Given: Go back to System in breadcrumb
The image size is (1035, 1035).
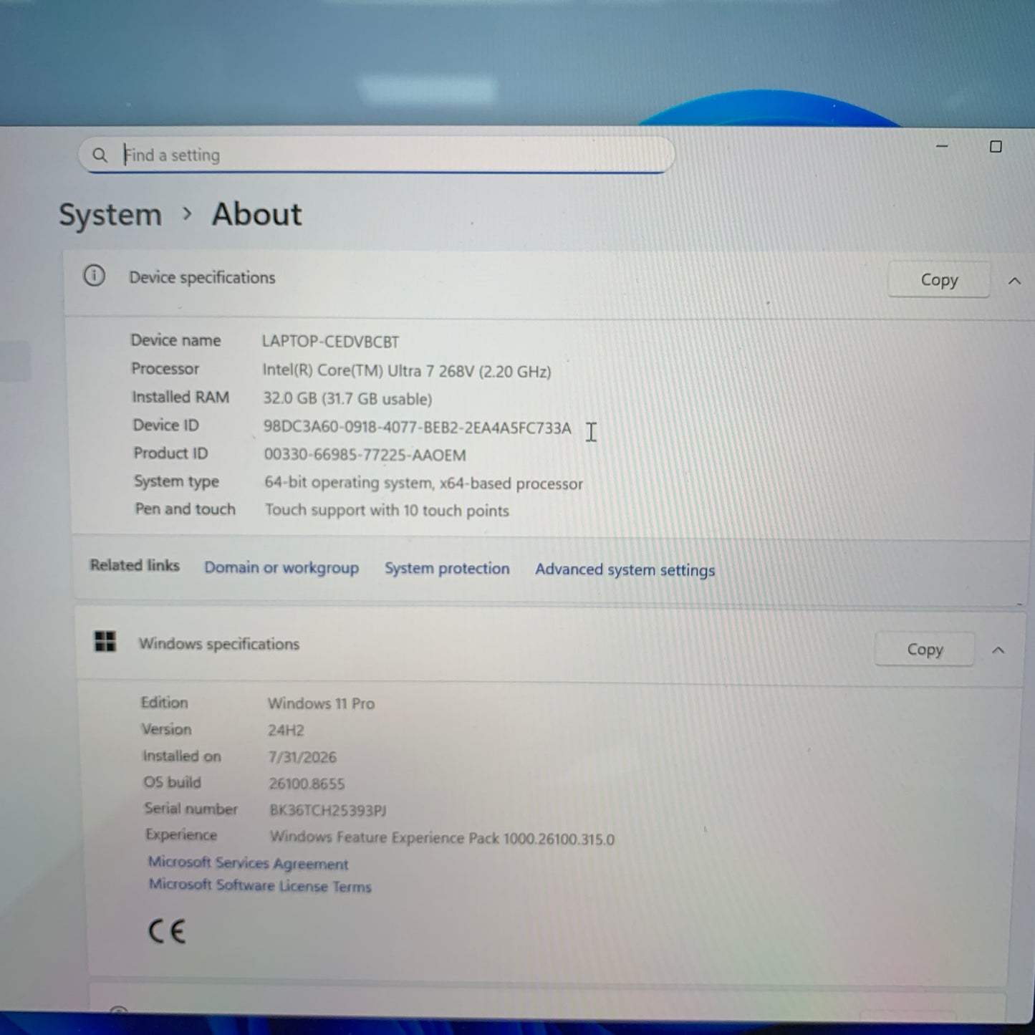Looking at the screenshot, I should point(110,215).
